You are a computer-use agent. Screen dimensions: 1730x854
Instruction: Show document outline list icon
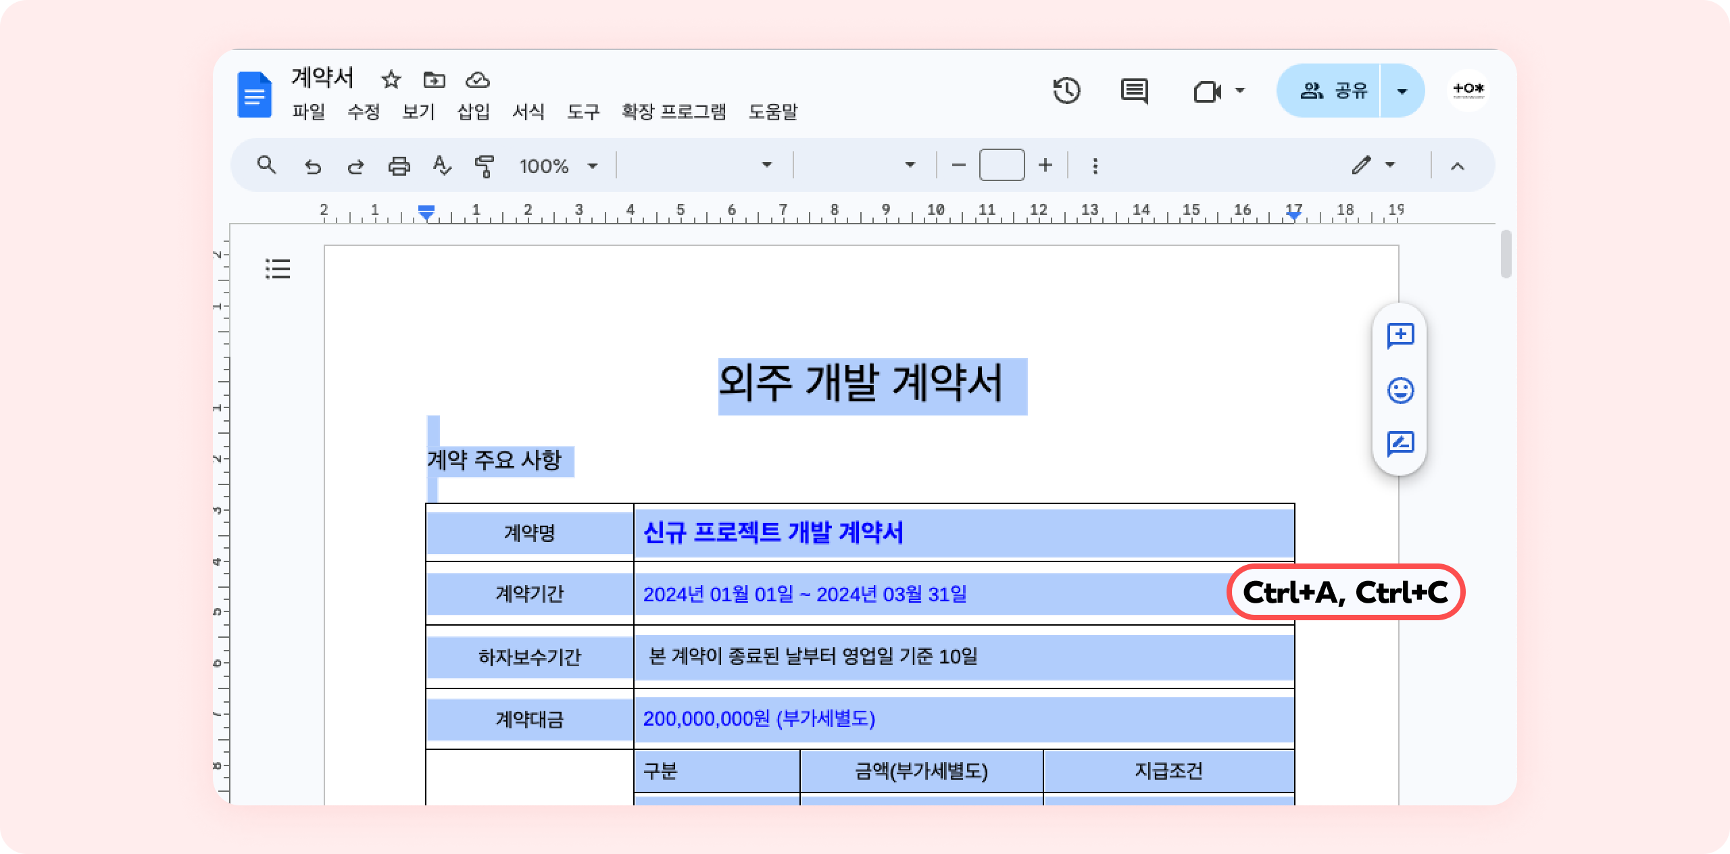278,269
